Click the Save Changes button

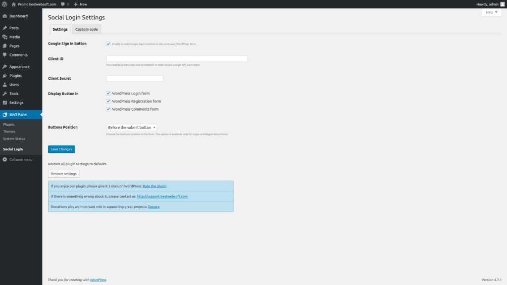[61, 149]
